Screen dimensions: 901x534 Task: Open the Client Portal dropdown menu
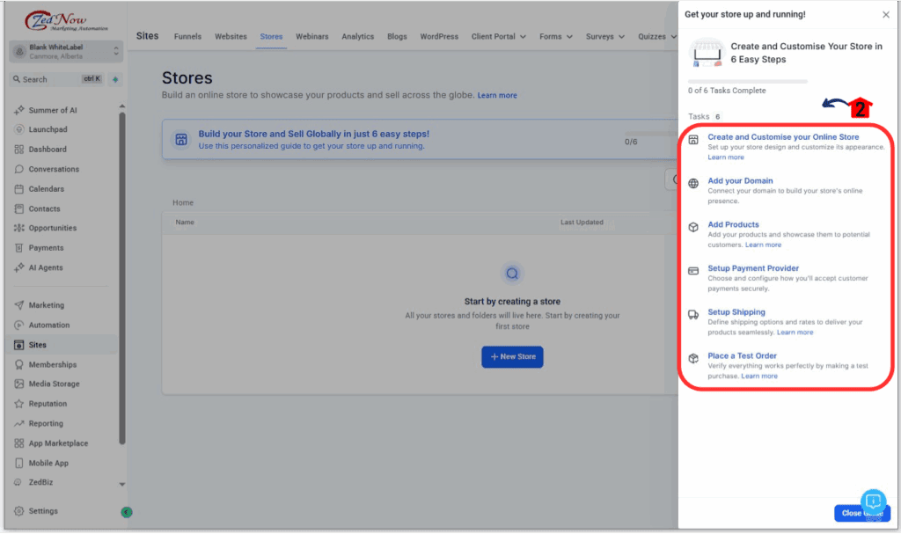(x=499, y=37)
